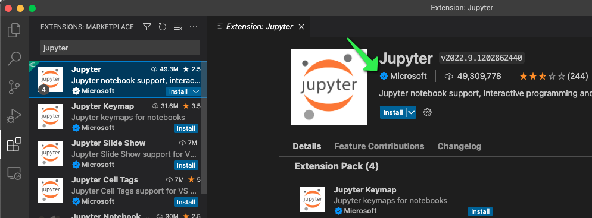
Task: Open Run and Debug view
Action: tap(14, 116)
